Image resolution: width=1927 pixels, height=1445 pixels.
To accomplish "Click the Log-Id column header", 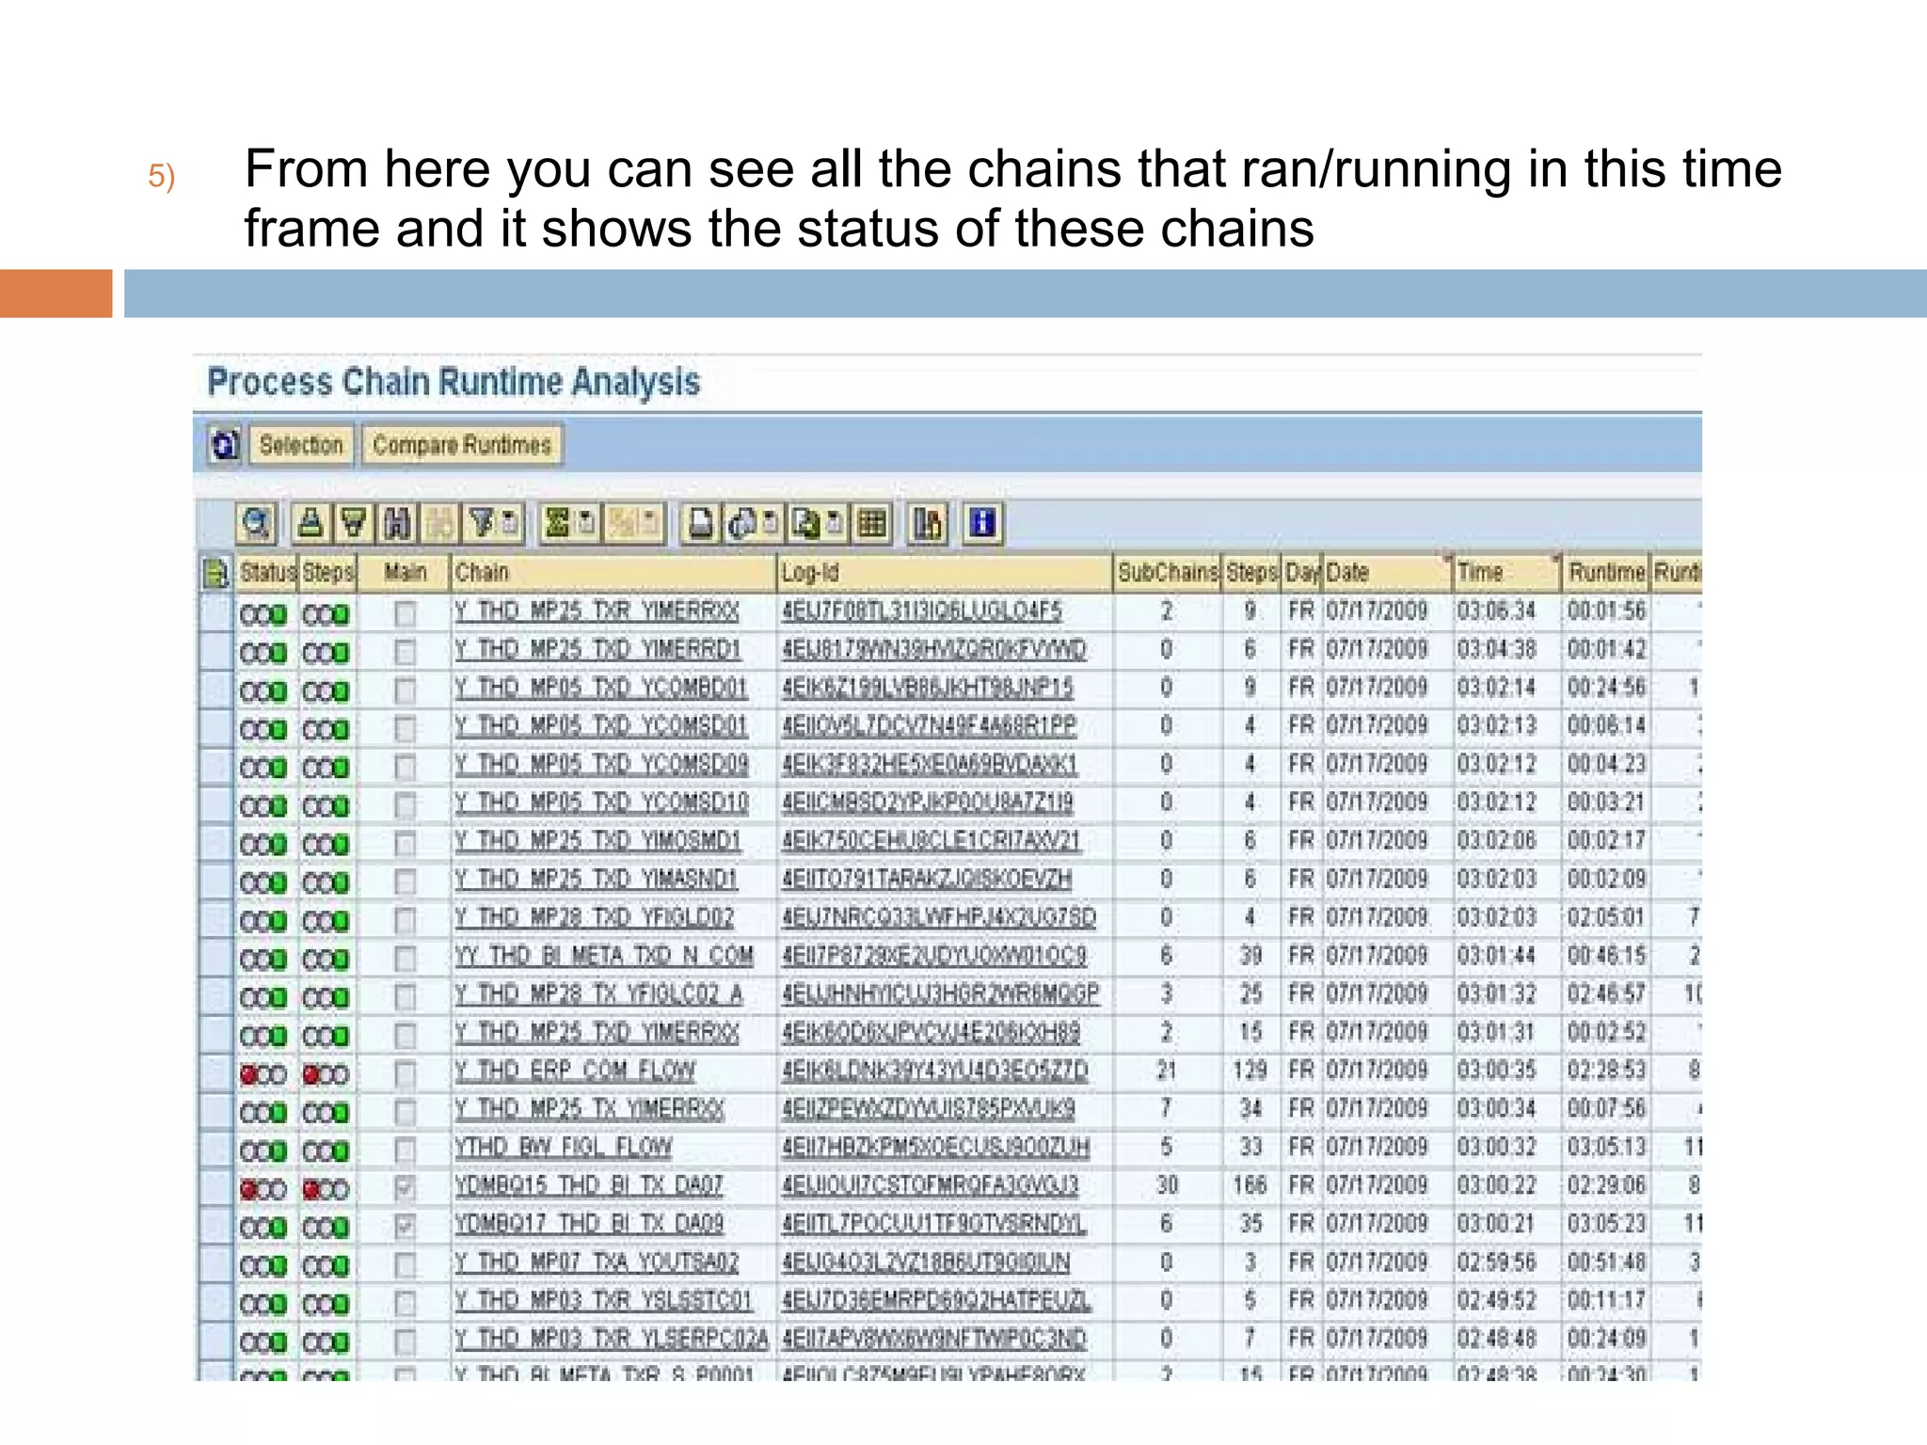I will pyautogui.click(x=945, y=572).
